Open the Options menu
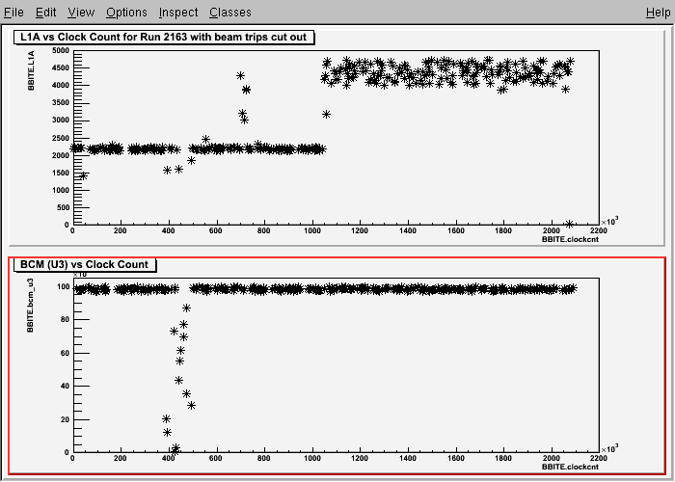The width and height of the screenshot is (675, 482). coord(126,13)
